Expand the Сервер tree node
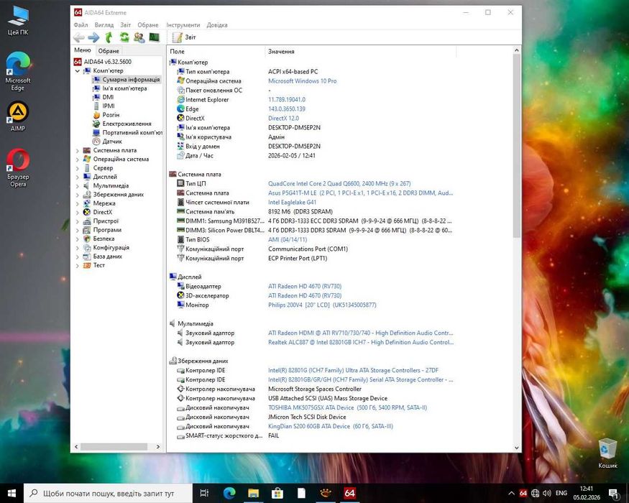 (78, 168)
